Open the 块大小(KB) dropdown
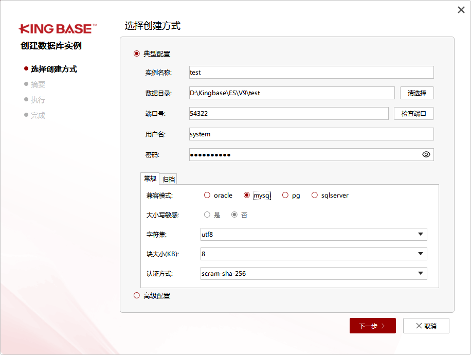This screenshot has width=471, height=355. 314,254
